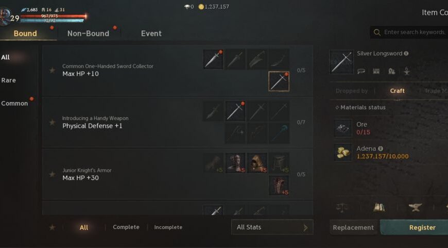The image size is (448, 248).
Task: Toggle favorite star for Junior Knight's Armor
Action: pos(52,174)
